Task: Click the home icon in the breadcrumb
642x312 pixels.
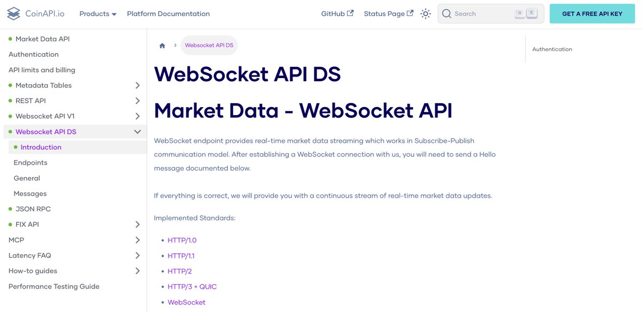Action: coord(162,45)
